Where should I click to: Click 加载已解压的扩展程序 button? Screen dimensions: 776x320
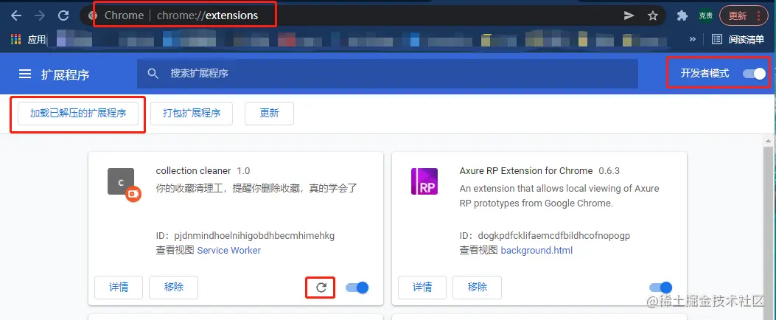(78, 113)
